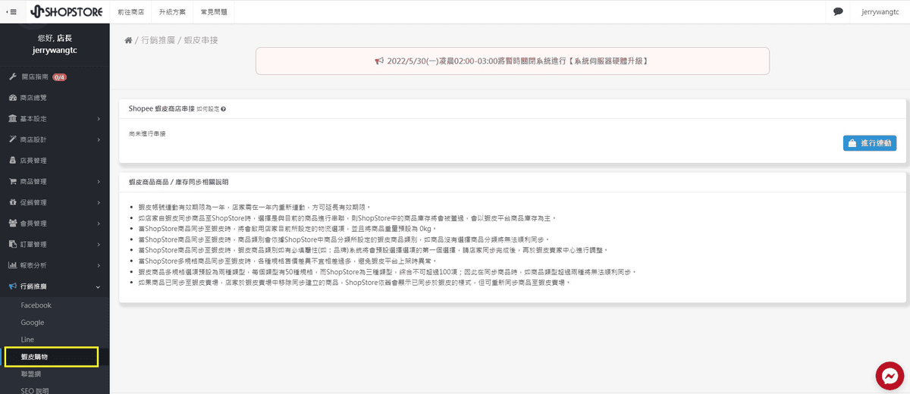Click the '蝦皮商品商品 / 庫存同步相關說明' heading

tap(178, 182)
